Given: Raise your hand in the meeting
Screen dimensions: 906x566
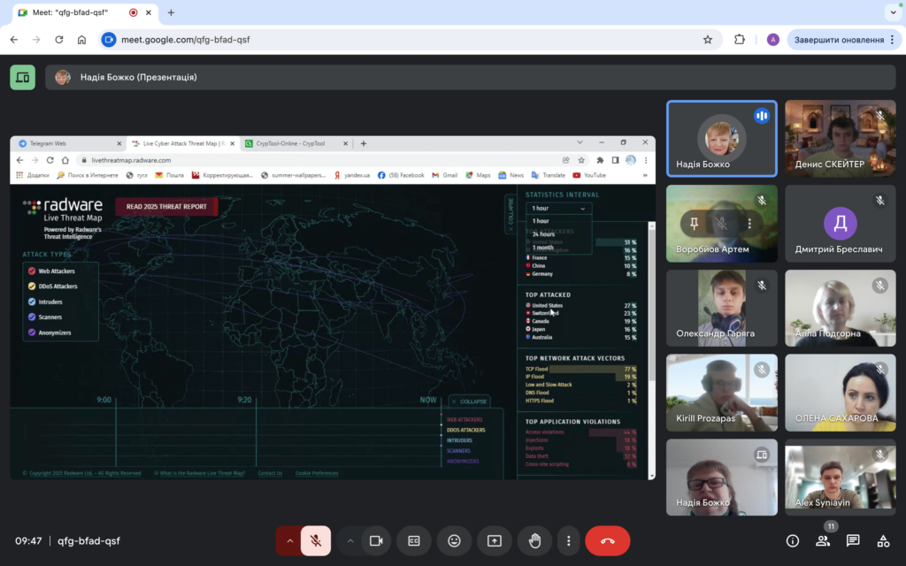Looking at the screenshot, I should [535, 541].
